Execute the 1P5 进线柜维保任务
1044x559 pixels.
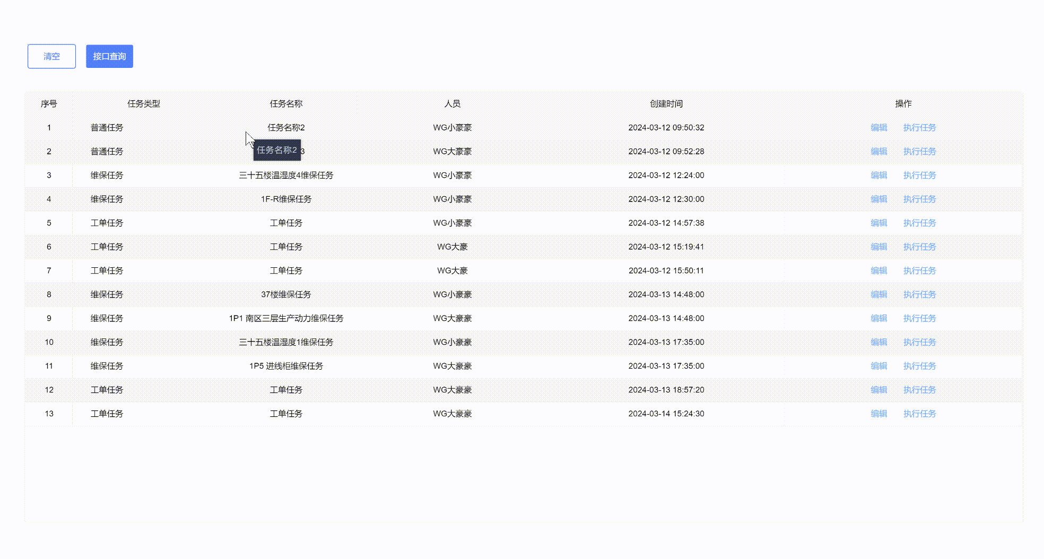919,366
